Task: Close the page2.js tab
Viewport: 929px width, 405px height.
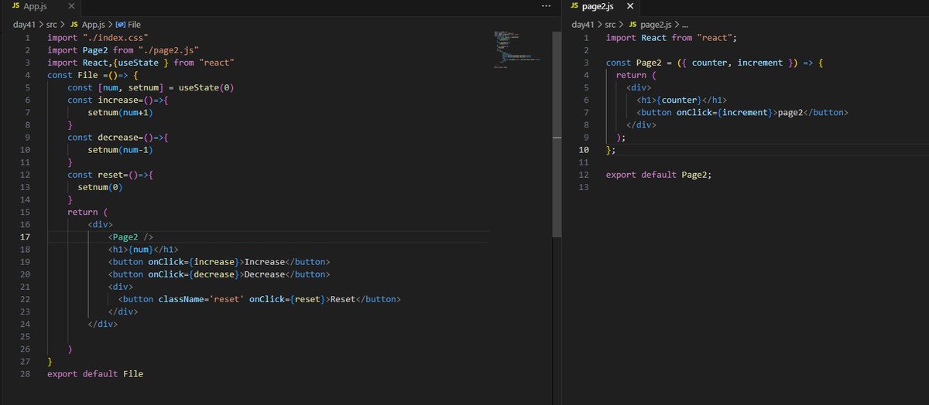Action: (629, 6)
